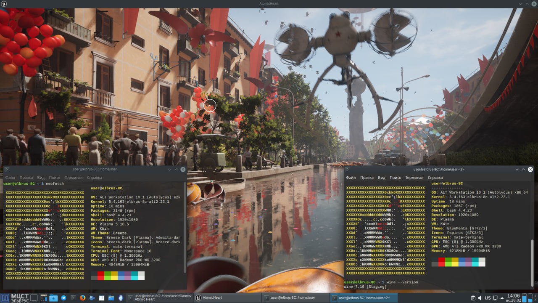The image size is (538, 303).
Task: Launch Telegram from the taskbar
Action: pyautogui.click(x=63, y=298)
